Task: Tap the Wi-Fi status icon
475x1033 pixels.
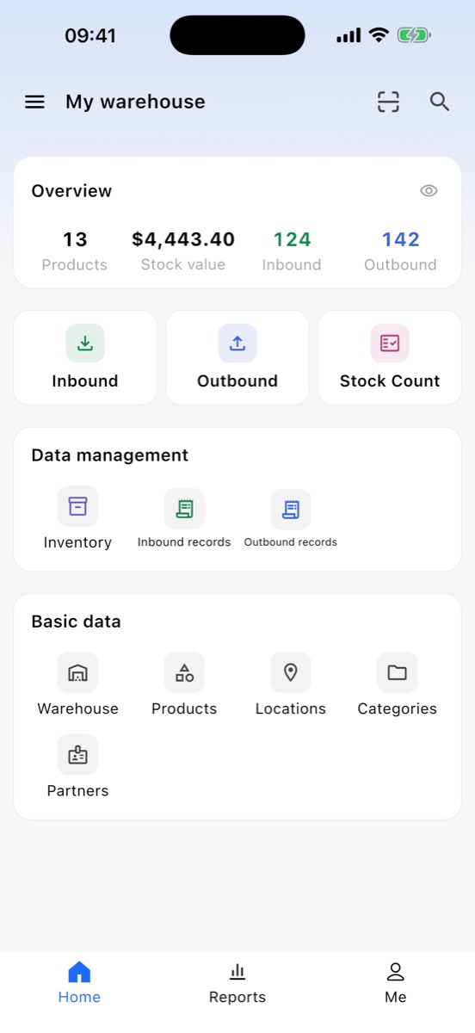Action: coord(379,35)
